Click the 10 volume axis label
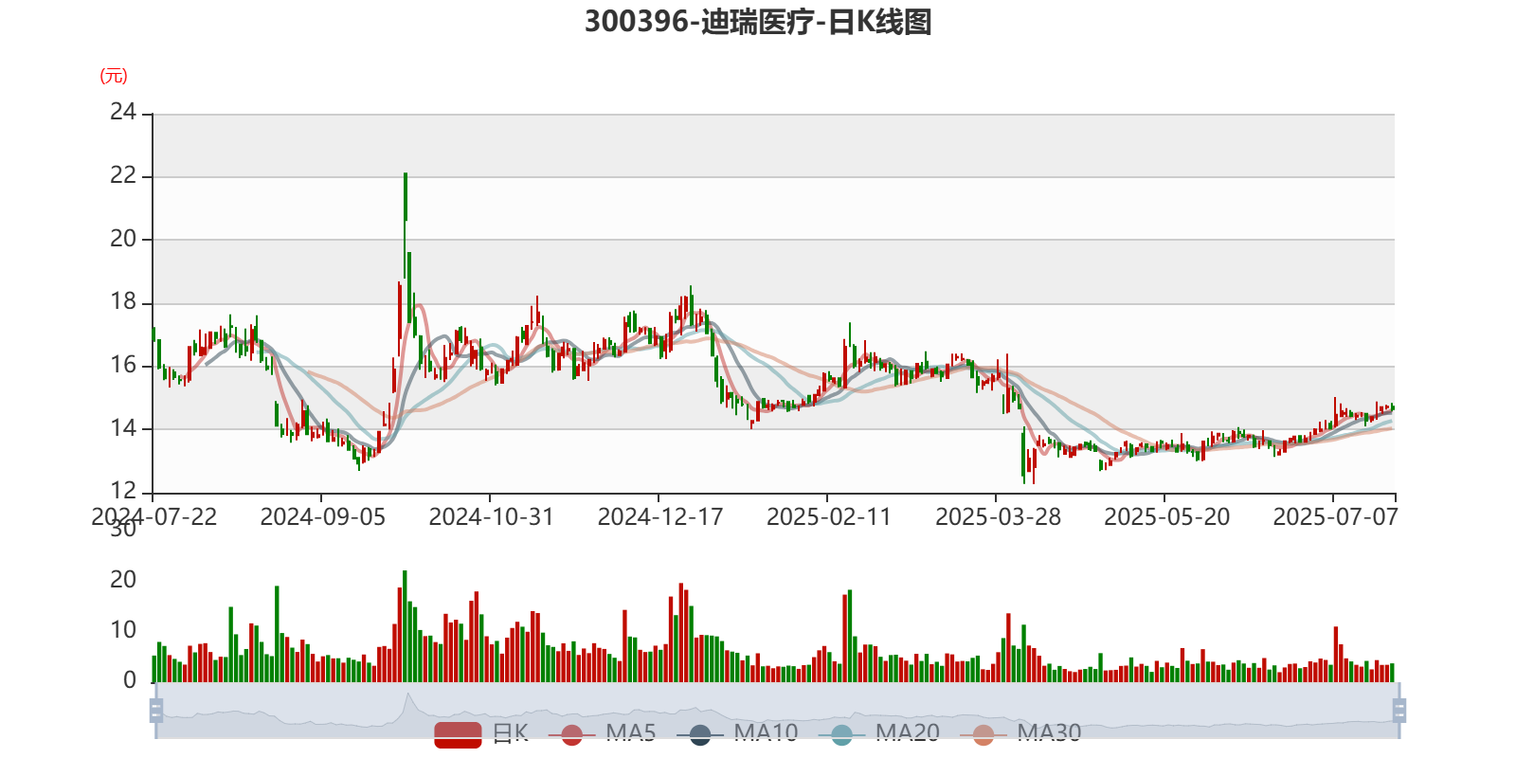Image resolution: width=1516 pixels, height=758 pixels. pos(123,630)
